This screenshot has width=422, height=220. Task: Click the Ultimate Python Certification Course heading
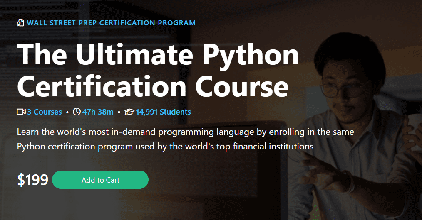158,70
